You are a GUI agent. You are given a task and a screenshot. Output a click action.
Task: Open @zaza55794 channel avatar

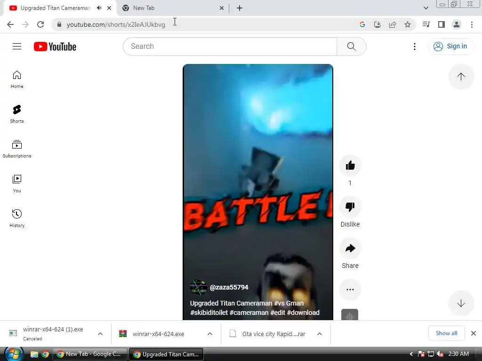(198, 287)
